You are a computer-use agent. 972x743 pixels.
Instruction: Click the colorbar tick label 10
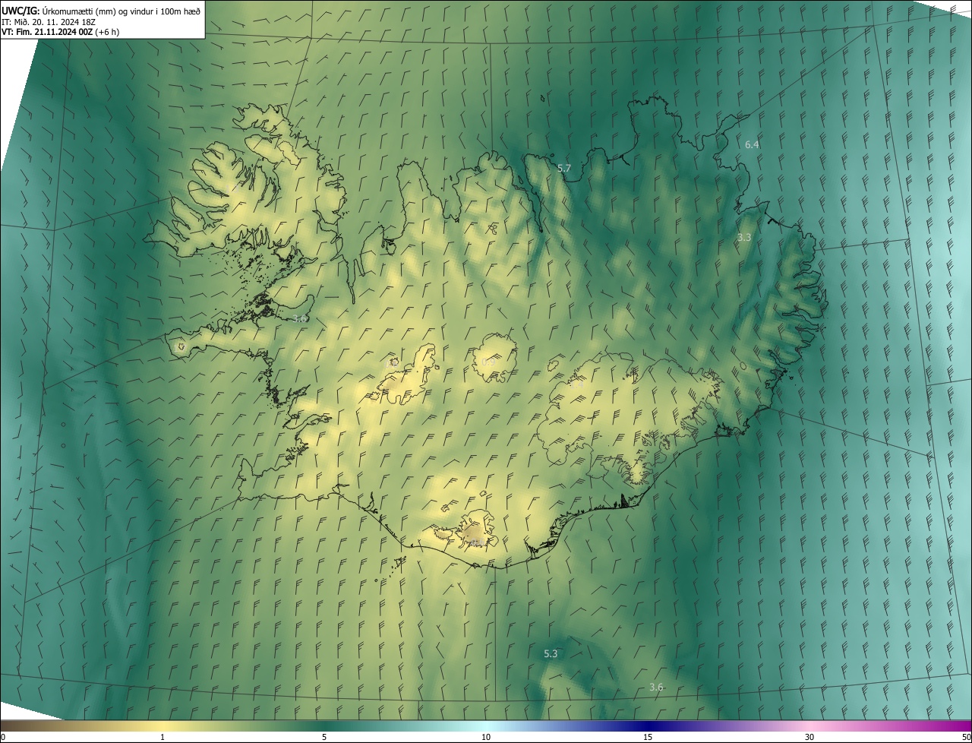pos(486,737)
